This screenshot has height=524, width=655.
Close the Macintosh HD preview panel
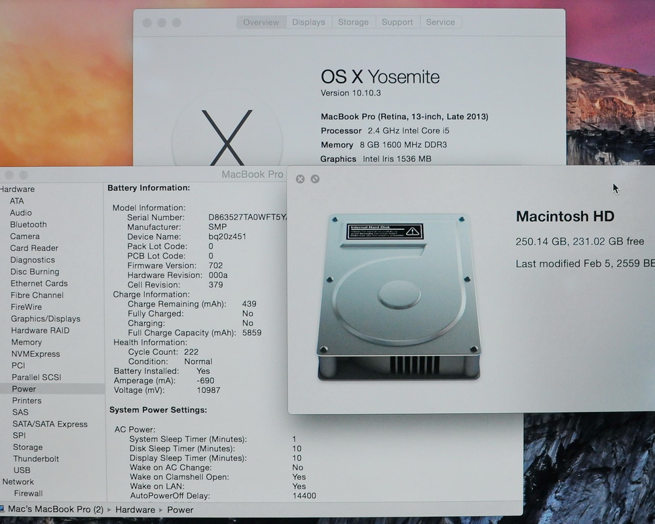[x=300, y=179]
